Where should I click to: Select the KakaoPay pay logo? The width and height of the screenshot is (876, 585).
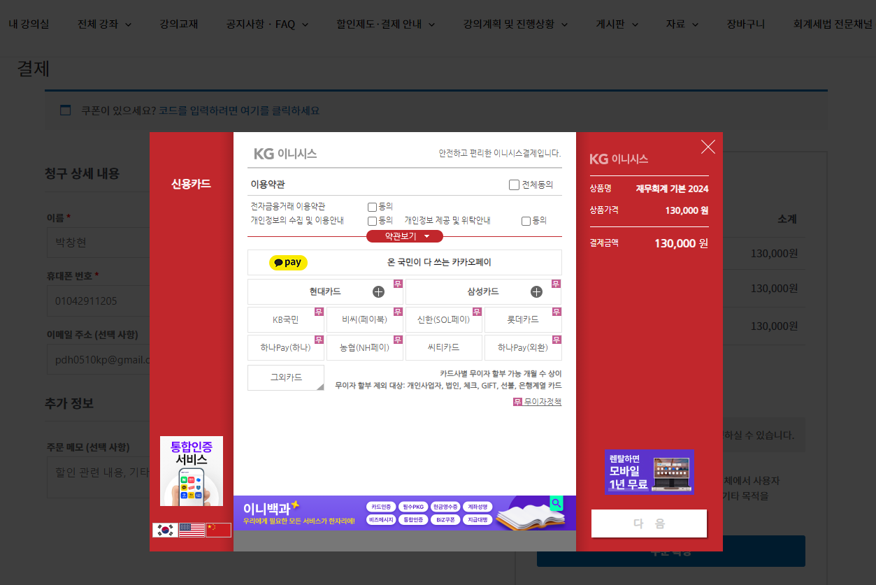coord(288,263)
